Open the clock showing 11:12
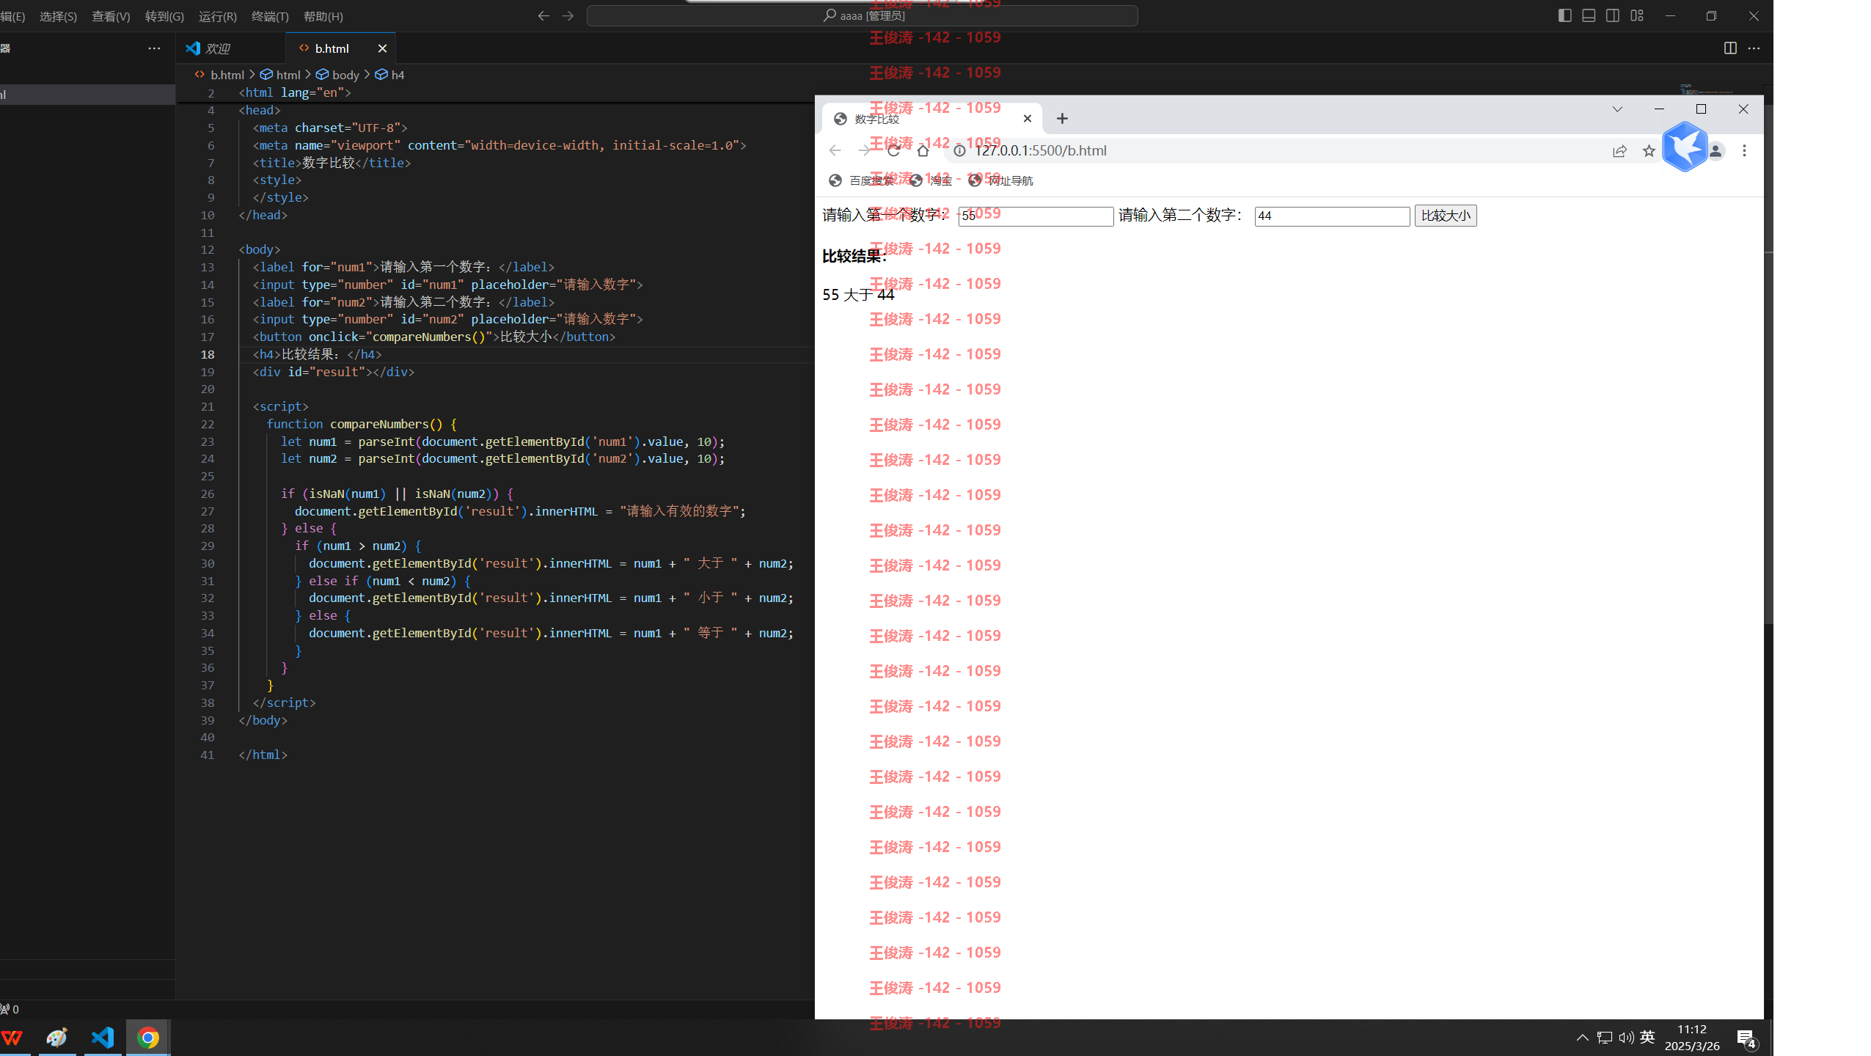Image resolution: width=1871 pixels, height=1056 pixels. click(1692, 1038)
